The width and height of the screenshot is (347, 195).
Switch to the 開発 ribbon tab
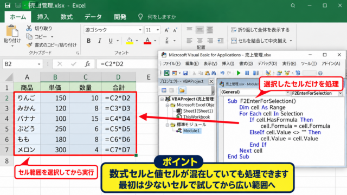120,17
